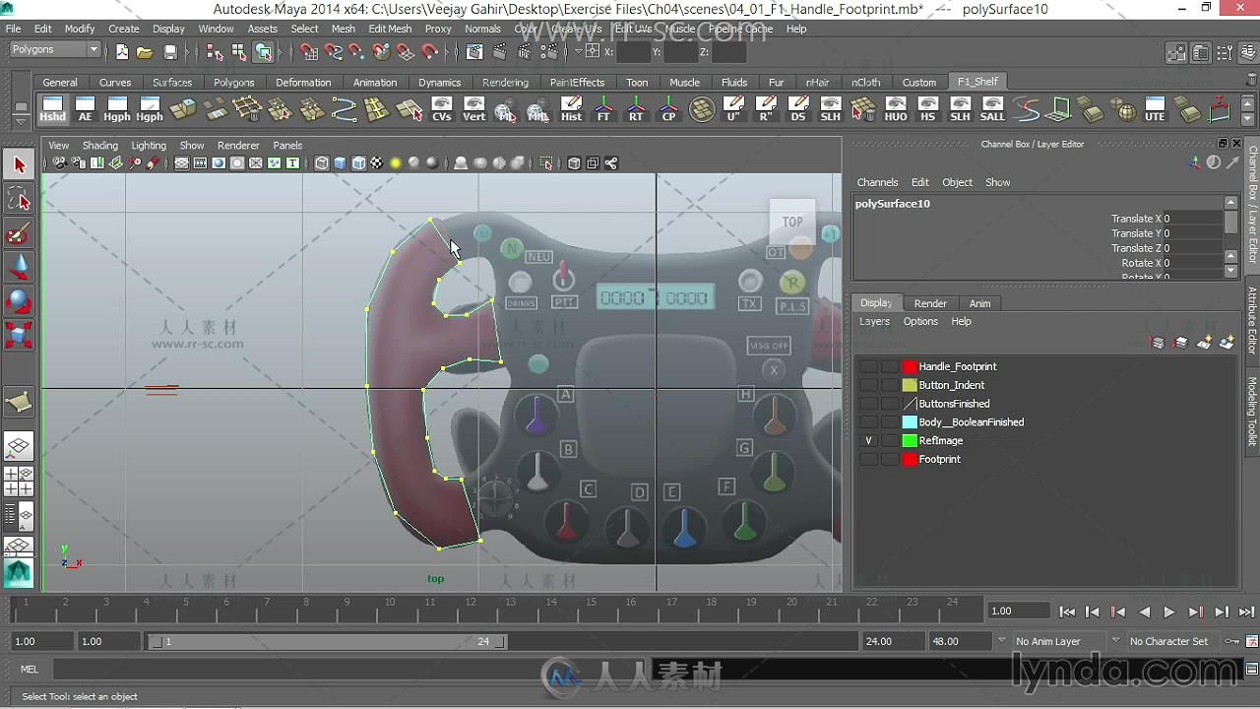The width and height of the screenshot is (1260, 709).
Task: Select the arrow Select Tool in toolbox
Action: pyautogui.click(x=19, y=164)
